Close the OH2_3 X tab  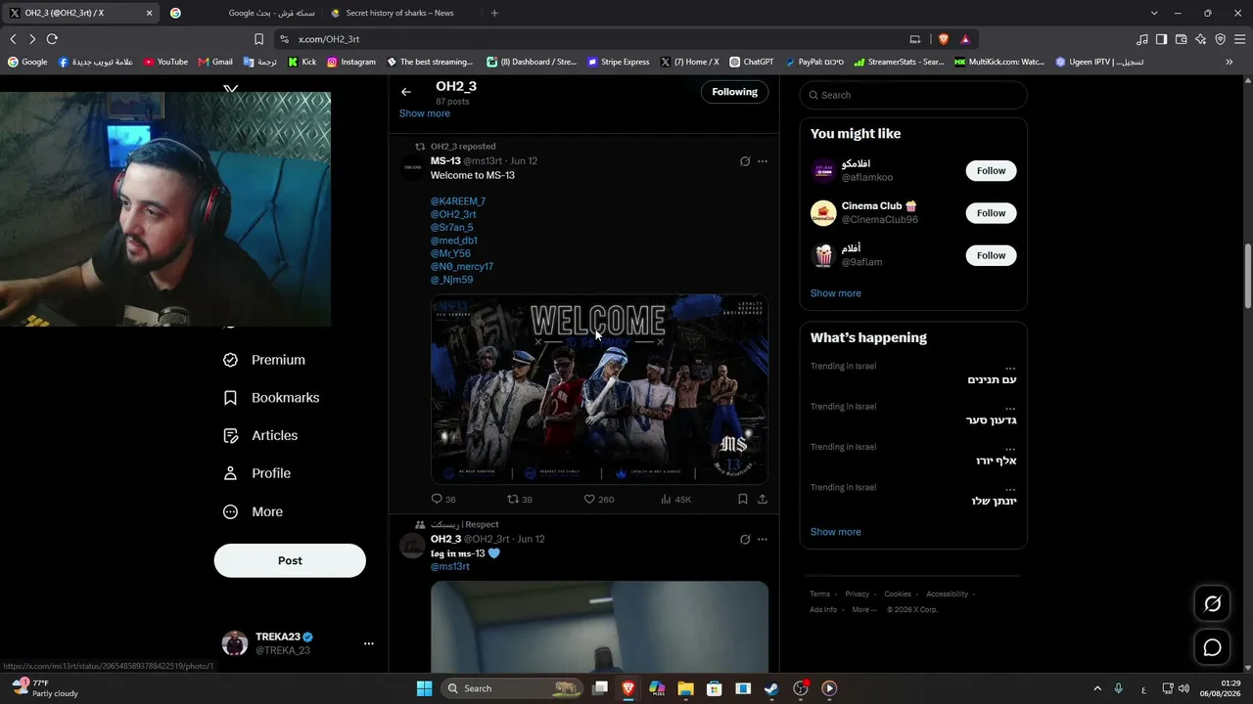click(149, 13)
